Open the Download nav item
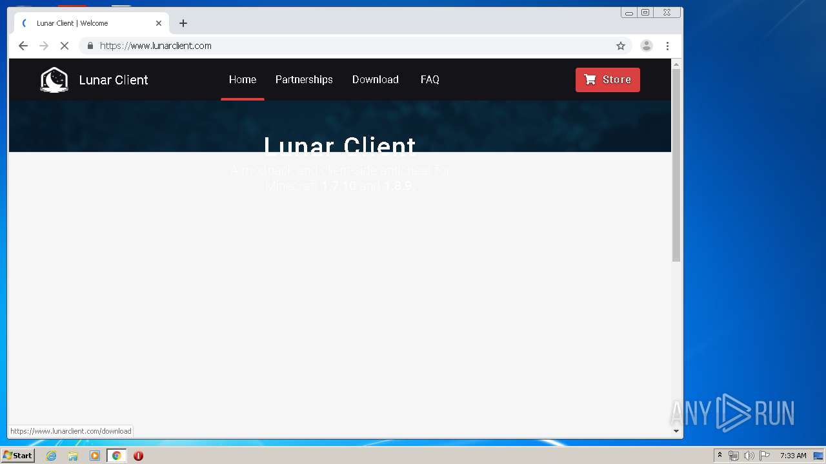This screenshot has width=826, height=464. click(x=376, y=79)
